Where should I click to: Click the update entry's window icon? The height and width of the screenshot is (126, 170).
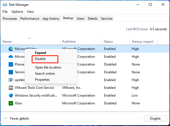[x=11, y=80]
